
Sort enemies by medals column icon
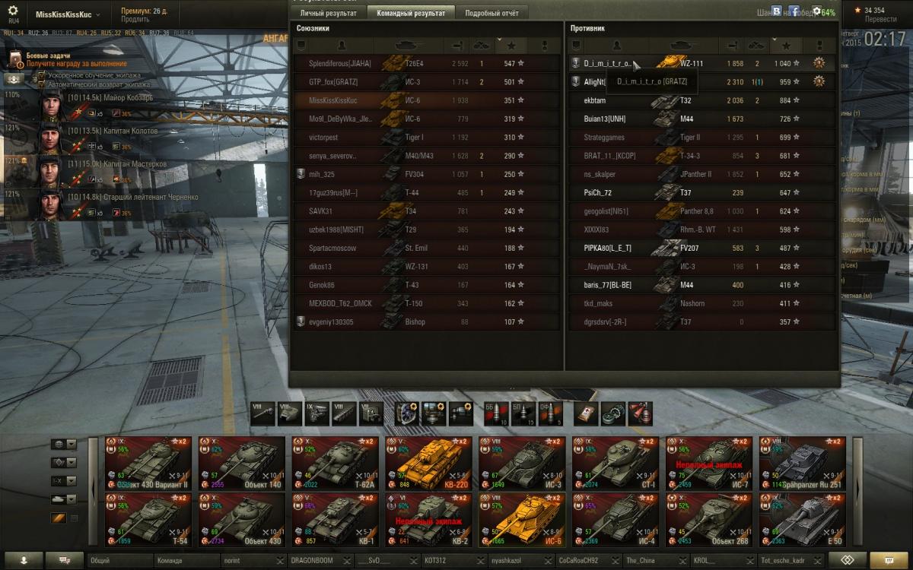819,46
